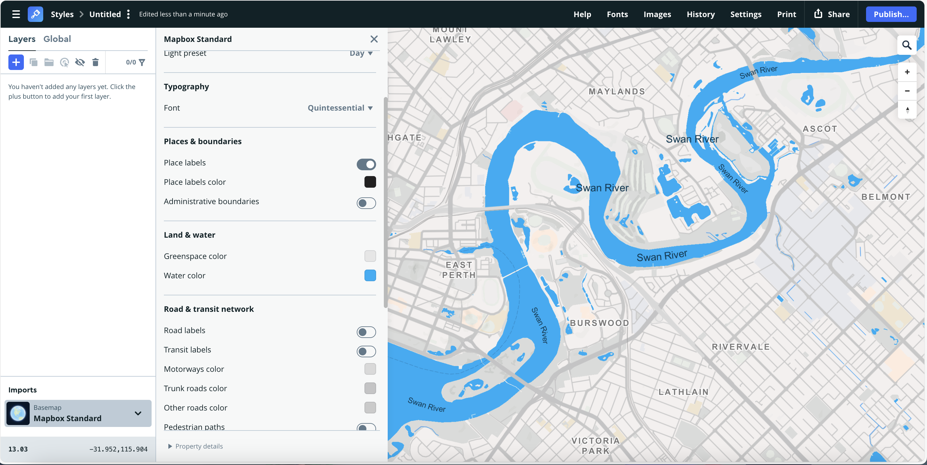927x465 pixels.
Task: Hide layers using the eye-slash icon
Action: point(80,62)
